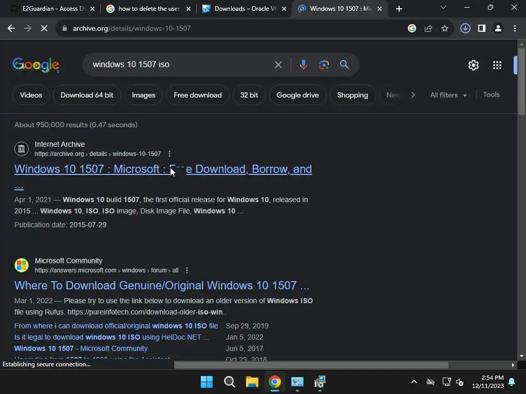Open 'Where To Download Genuine/Original Windows 10 1507' link
This screenshot has width=526, height=394.
tap(162, 285)
